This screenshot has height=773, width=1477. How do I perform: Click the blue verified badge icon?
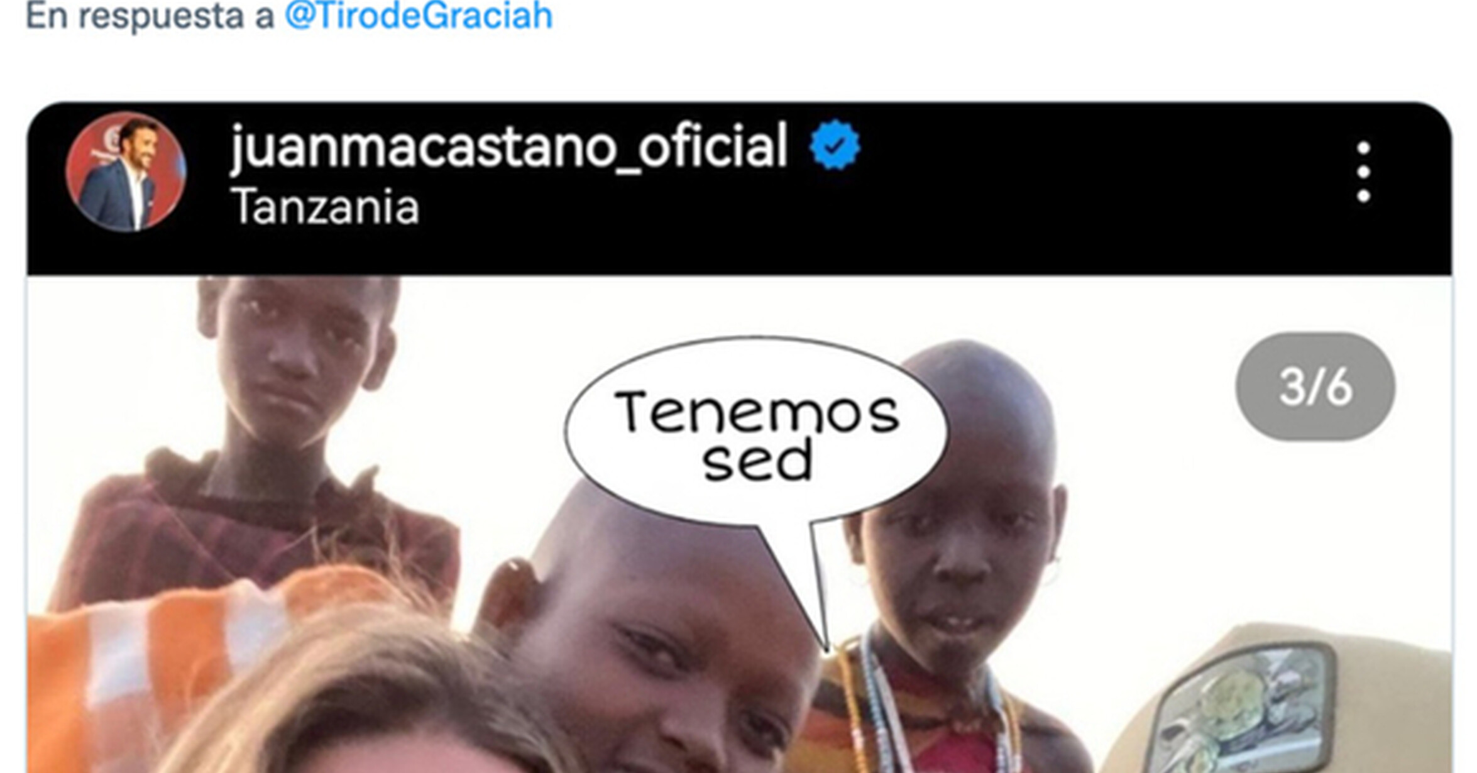[834, 145]
